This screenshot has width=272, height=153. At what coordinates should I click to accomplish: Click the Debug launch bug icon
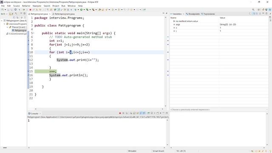(76, 10)
